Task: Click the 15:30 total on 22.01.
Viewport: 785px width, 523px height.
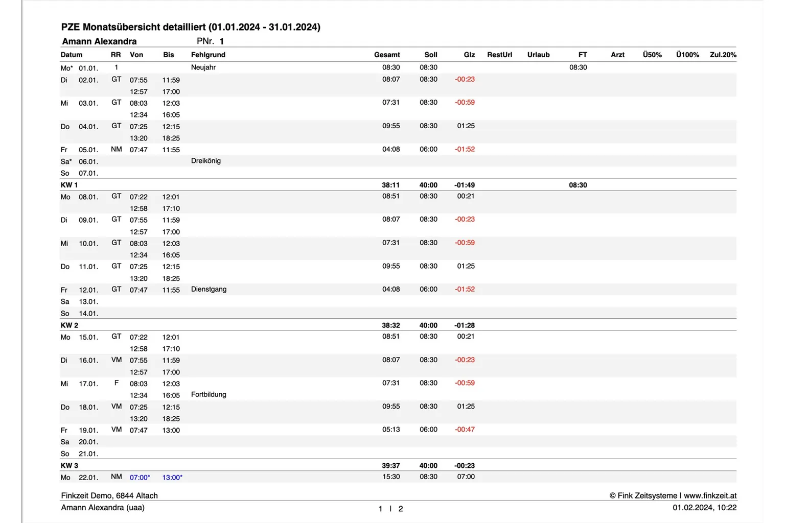Action: [x=391, y=477]
